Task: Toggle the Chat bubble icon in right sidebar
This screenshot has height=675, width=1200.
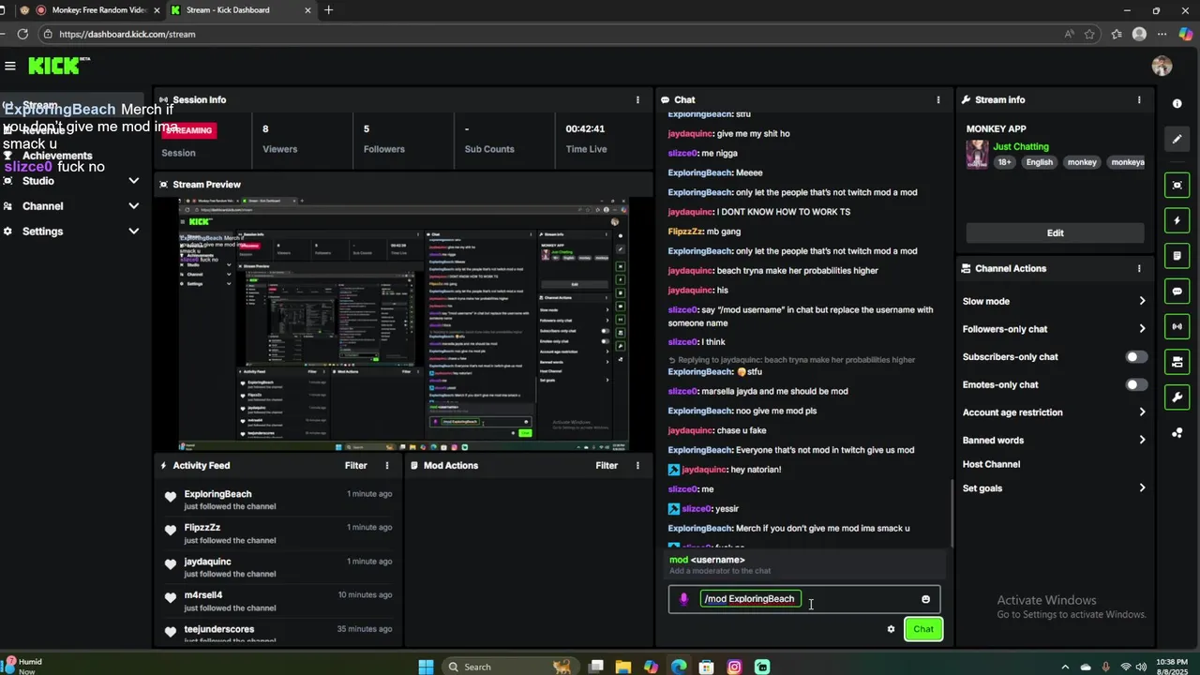Action: coord(1177,292)
